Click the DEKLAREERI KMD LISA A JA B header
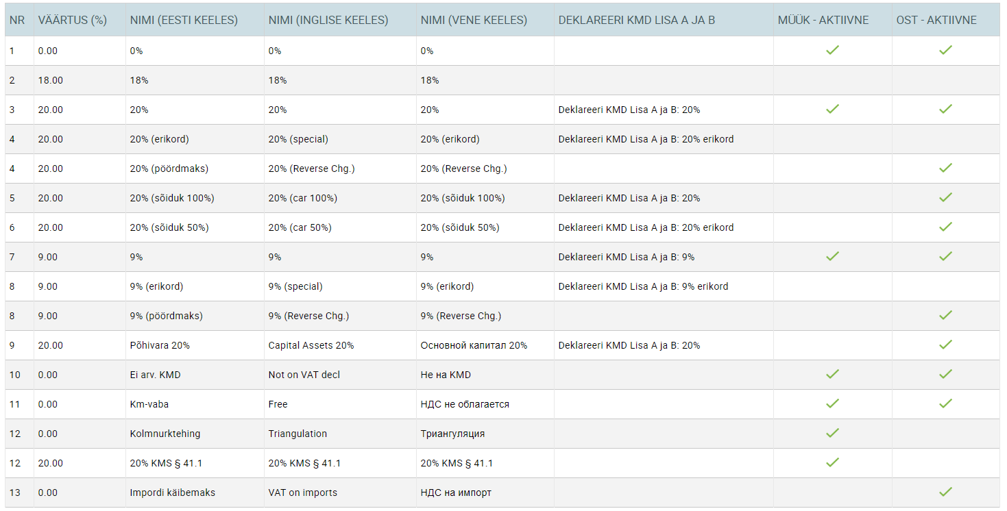Image resolution: width=1007 pixels, height=511 pixels. (x=637, y=21)
